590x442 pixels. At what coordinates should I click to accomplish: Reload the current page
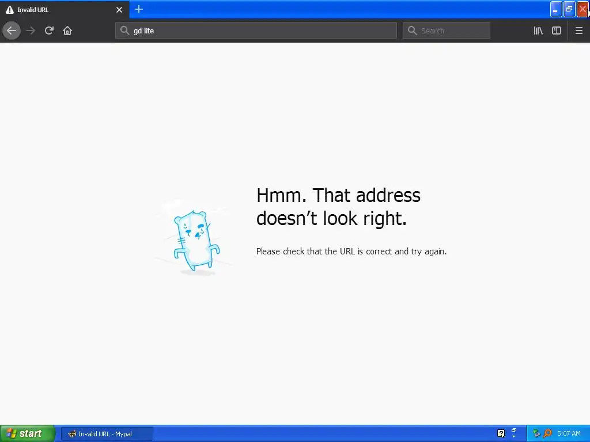coord(49,31)
